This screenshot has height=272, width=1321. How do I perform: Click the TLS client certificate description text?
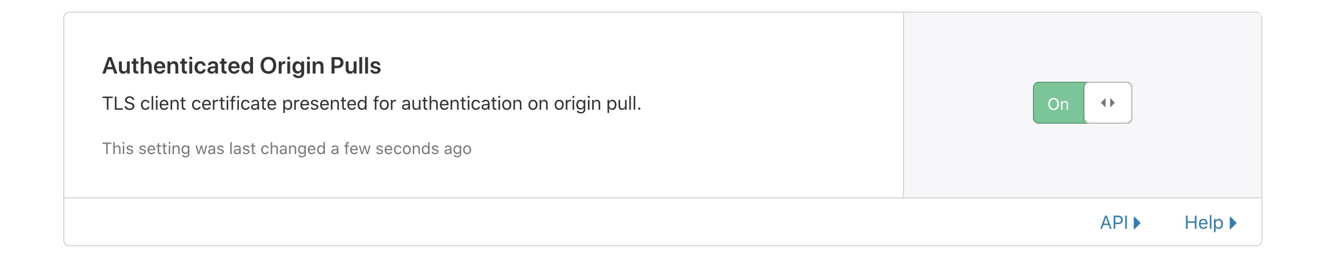[372, 104]
